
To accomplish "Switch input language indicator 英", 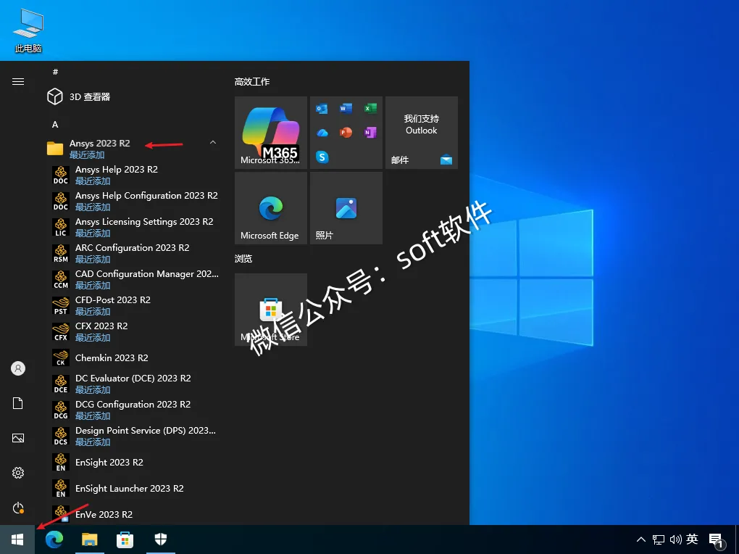I will coord(693,539).
